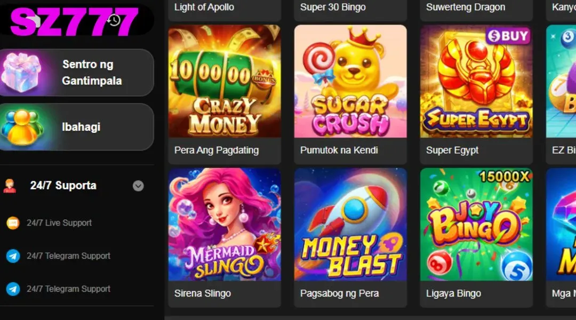Image resolution: width=576 pixels, height=320 pixels.
Task: Launch the Crazy Money game thumbnail
Action: [x=225, y=81]
